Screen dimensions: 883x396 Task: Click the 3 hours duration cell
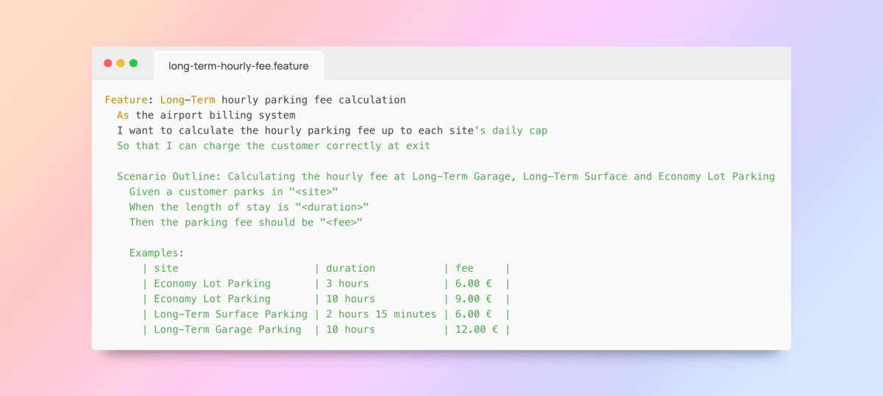[x=347, y=284]
